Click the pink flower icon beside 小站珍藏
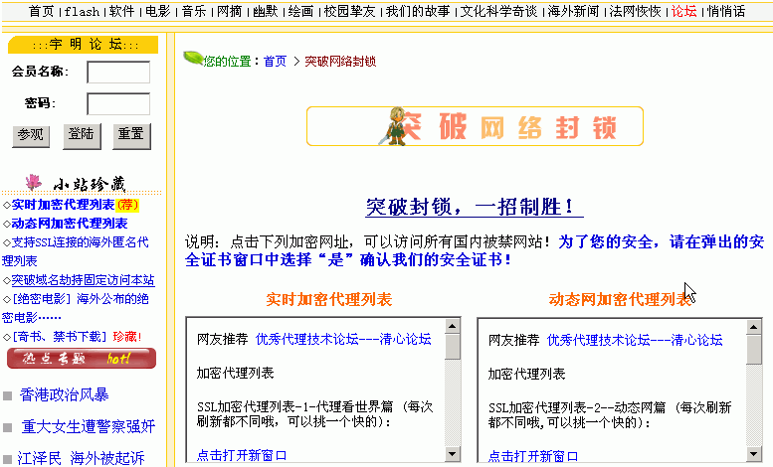Viewport: 773px width, 467px height. (x=35, y=182)
